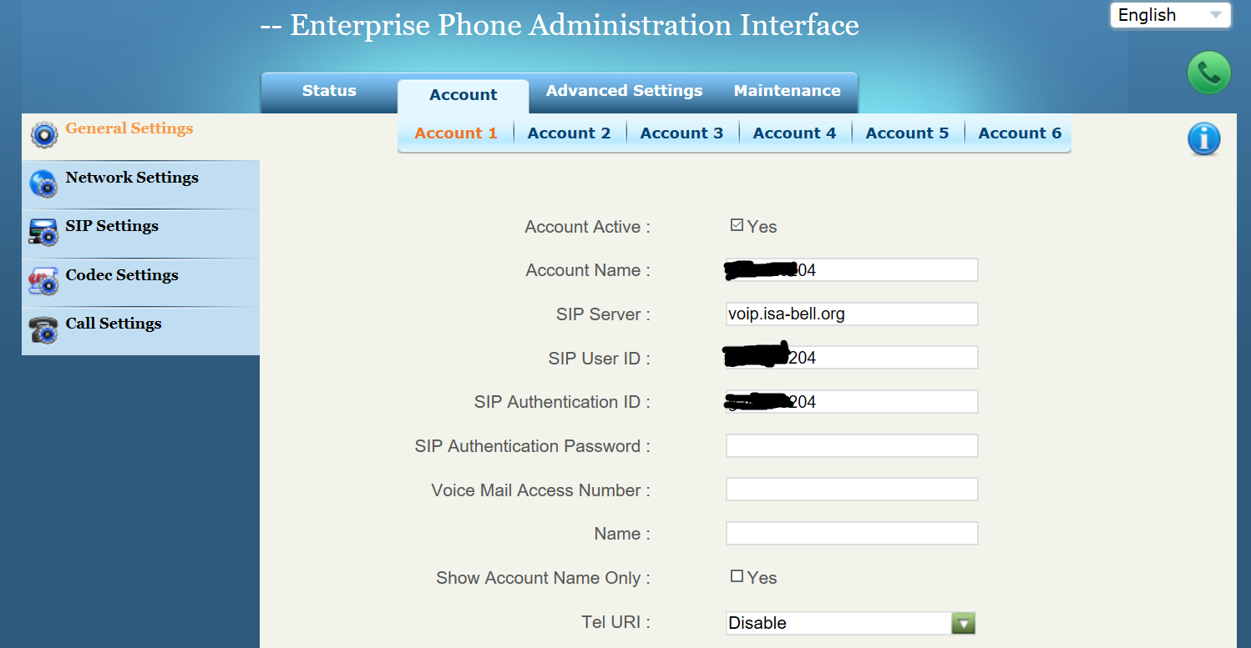Click the SIP Authentication Password field
Viewport: 1251px width, 648px height.
(x=851, y=446)
